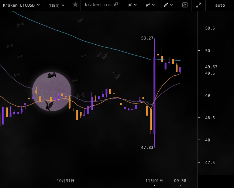Click the 09:38 time axis label
This screenshot has height=188, width=234.
(x=180, y=181)
